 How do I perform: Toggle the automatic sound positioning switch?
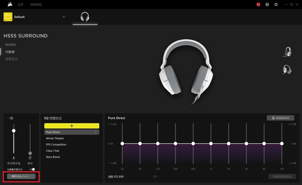[x=32, y=169]
